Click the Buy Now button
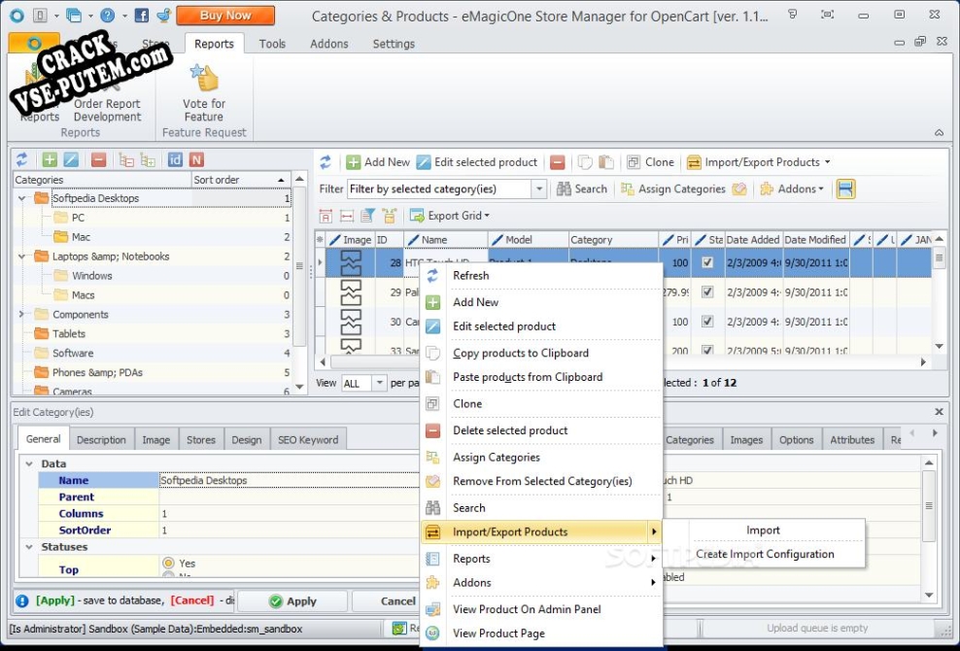Screen dimensions: 960x651 [225, 16]
